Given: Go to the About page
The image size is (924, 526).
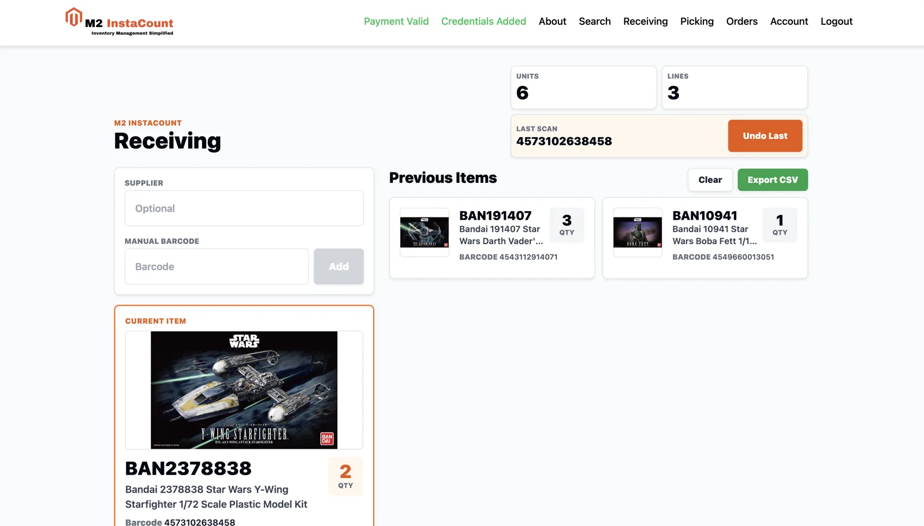Looking at the screenshot, I should [552, 21].
